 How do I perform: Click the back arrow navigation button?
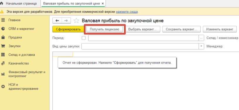pyautogui.click(x=57, y=21)
